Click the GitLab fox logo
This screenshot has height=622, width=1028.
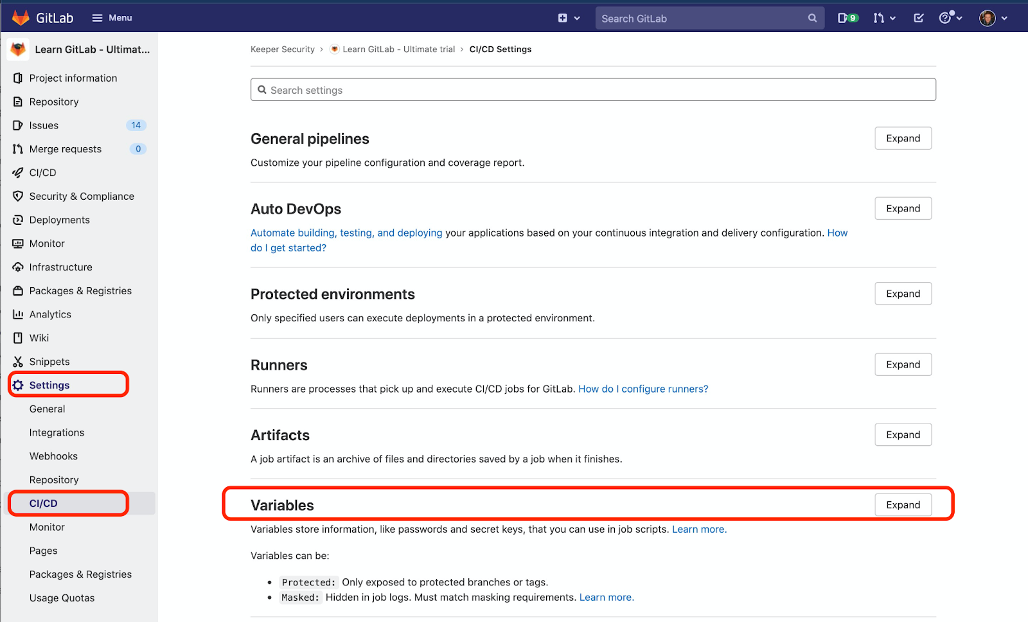(20, 17)
